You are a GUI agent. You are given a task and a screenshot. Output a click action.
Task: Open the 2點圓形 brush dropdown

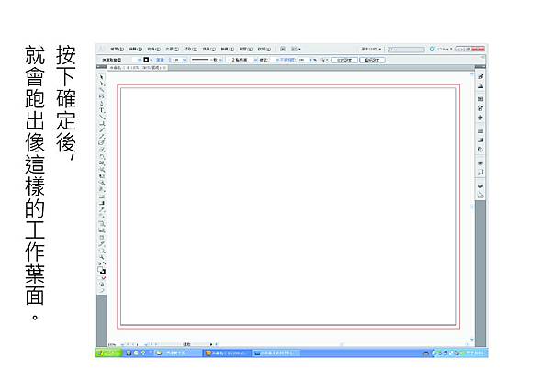pyautogui.click(x=255, y=60)
